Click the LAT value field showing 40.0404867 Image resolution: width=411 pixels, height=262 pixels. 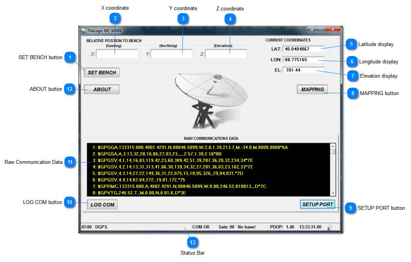[303, 49]
